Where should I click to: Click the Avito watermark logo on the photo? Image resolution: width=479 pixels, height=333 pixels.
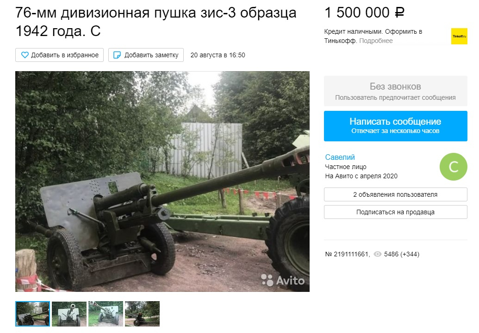pyautogui.click(x=283, y=280)
